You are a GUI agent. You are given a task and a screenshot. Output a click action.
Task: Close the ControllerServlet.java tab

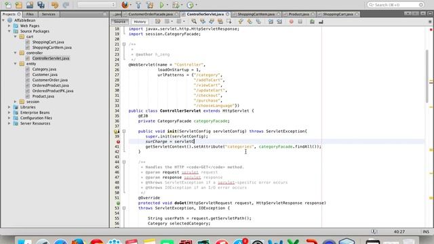point(228,14)
